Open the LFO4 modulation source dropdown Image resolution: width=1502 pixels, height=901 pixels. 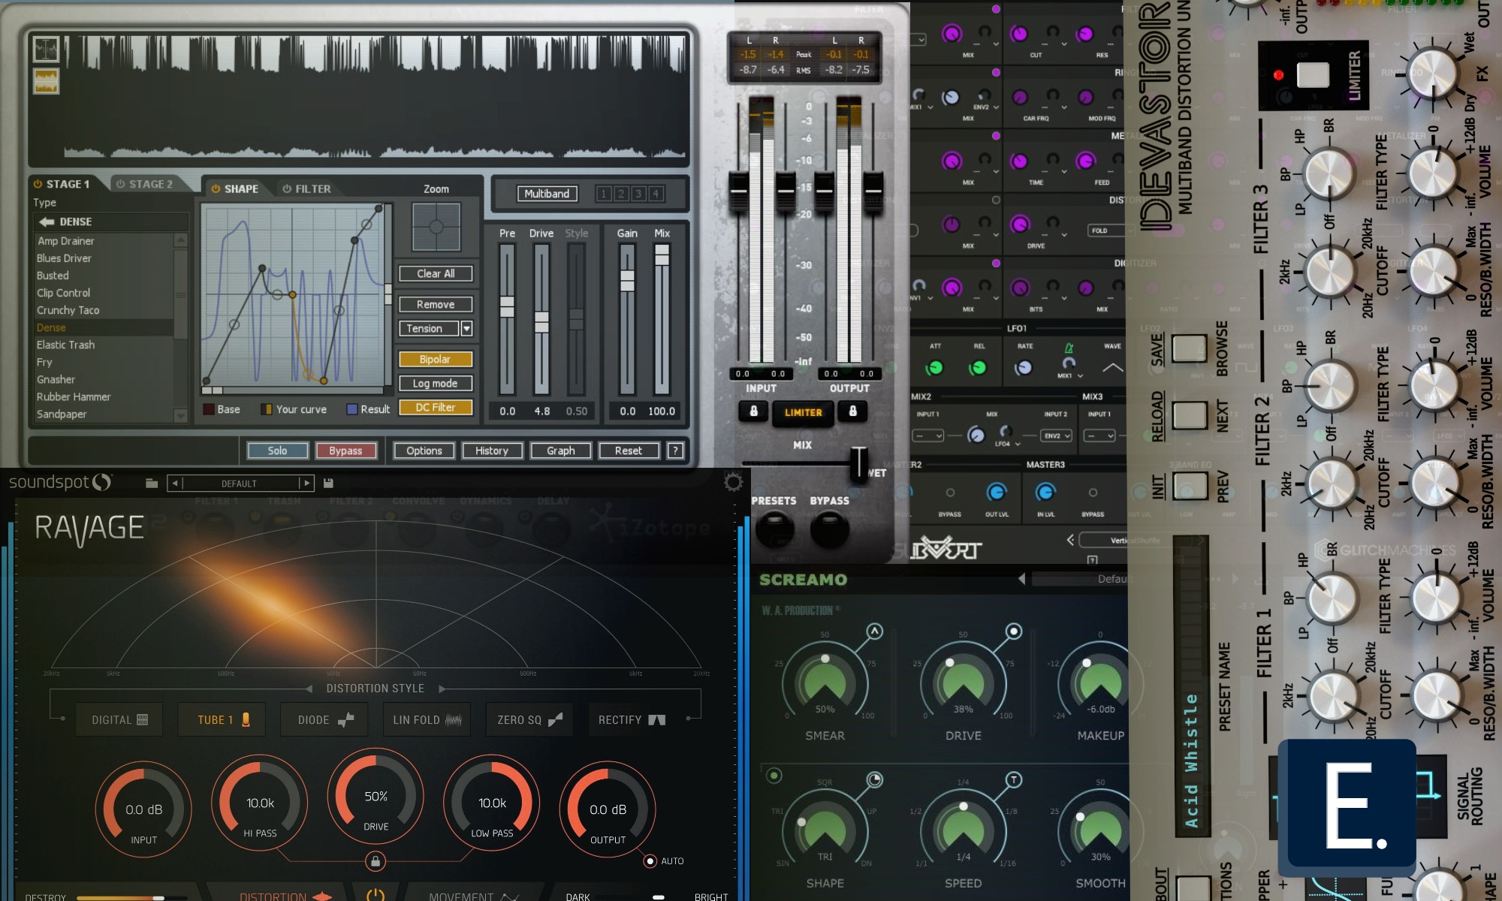click(x=1006, y=444)
